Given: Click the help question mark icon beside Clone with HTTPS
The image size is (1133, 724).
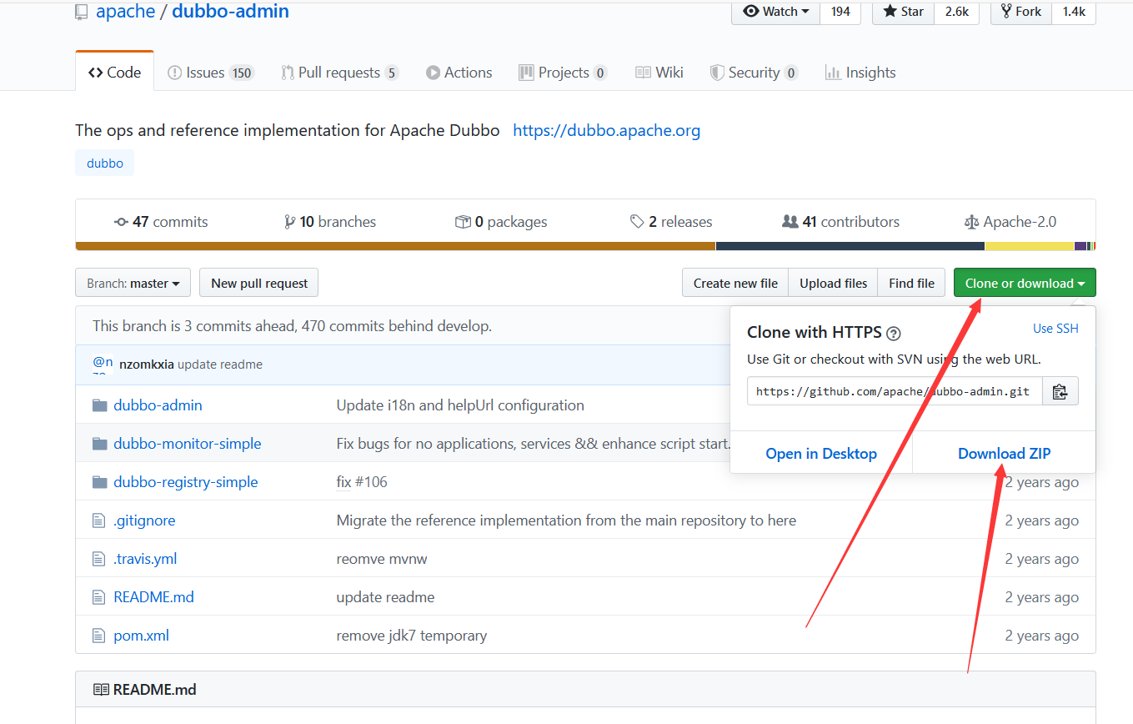Looking at the screenshot, I should (893, 334).
